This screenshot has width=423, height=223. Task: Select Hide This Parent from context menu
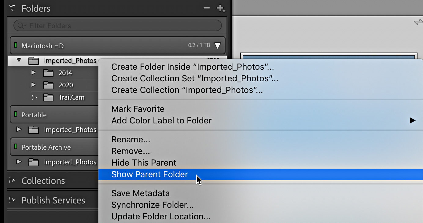coord(144,163)
